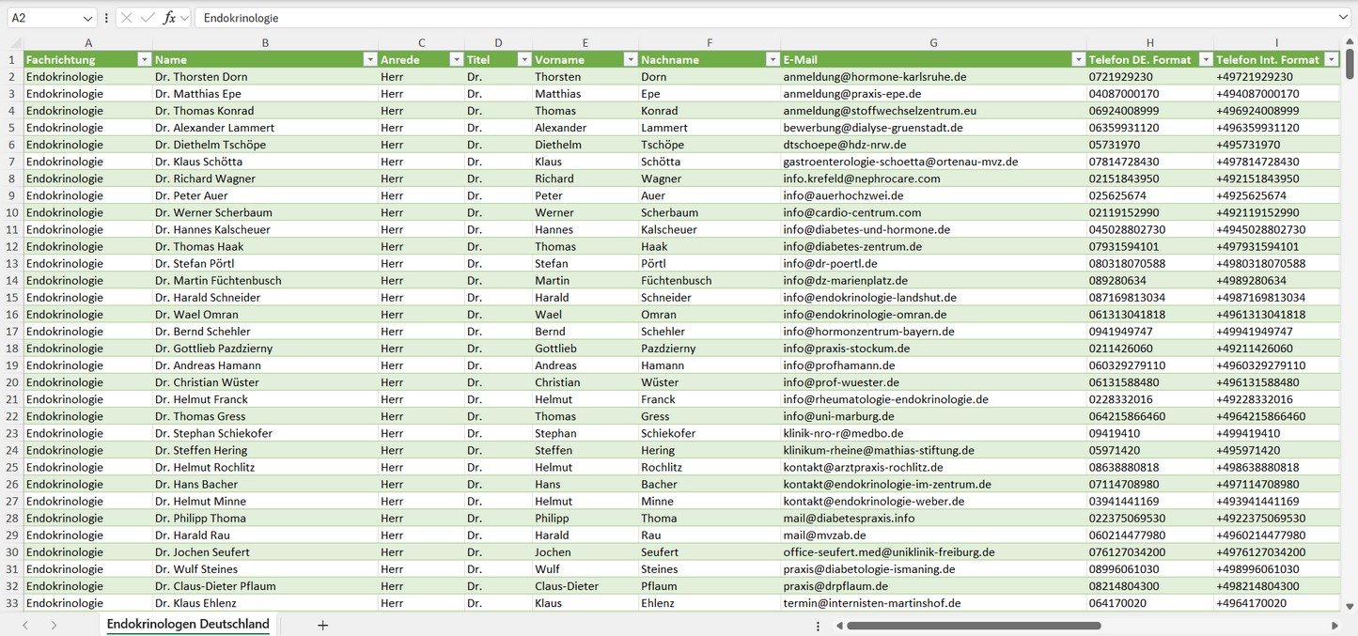Click the next sheet navigation arrow
Image resolution: width=1358 pixels, height=636 pixels.
click(x=54, y=625)
